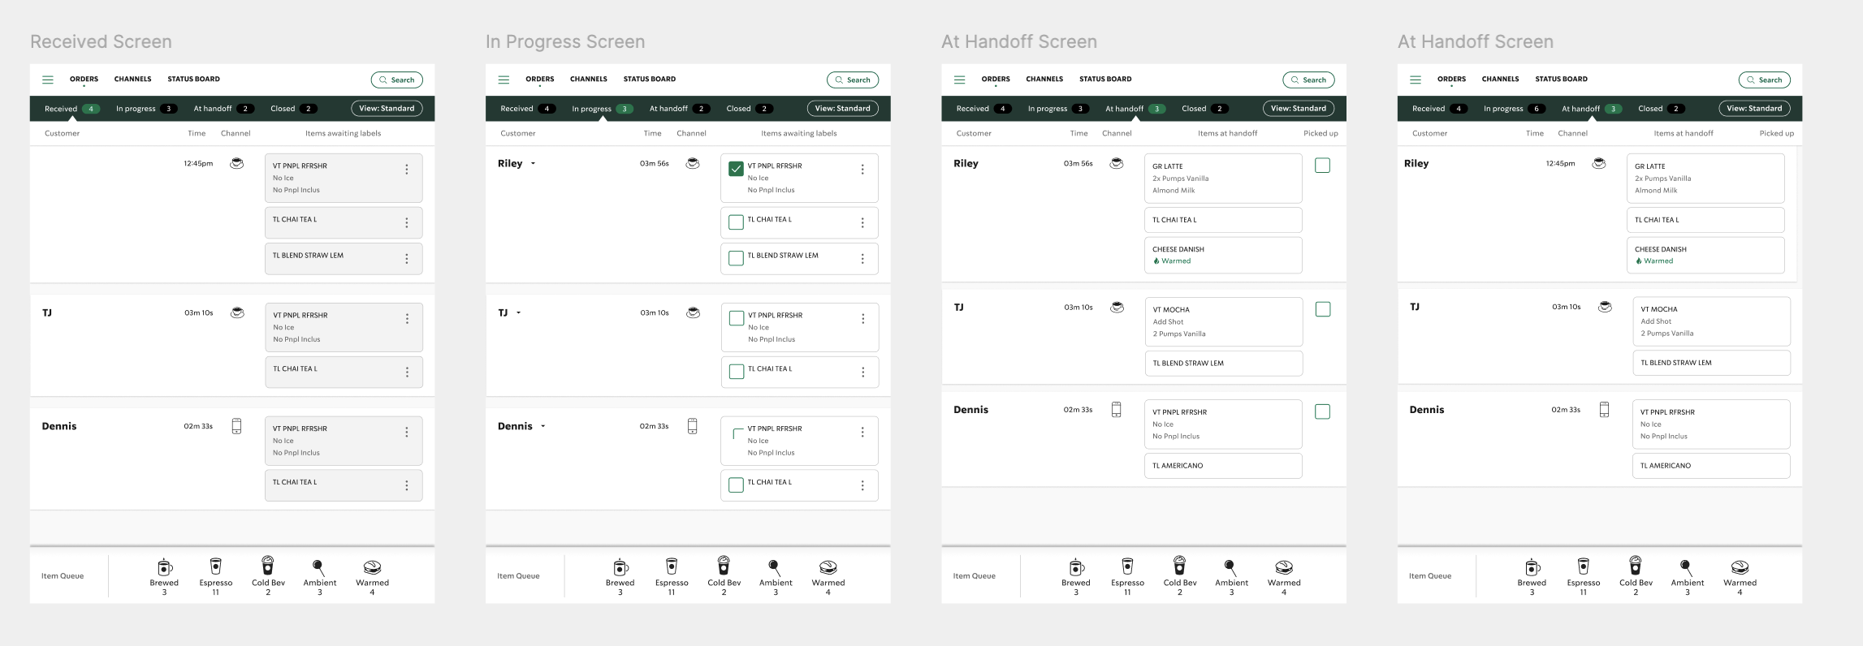Image resolution: width=1863 pixels, height=646 pixels.
Task: Expand Dennis's dropdown arrow on In Progress Screen
Action: point(542,427)
